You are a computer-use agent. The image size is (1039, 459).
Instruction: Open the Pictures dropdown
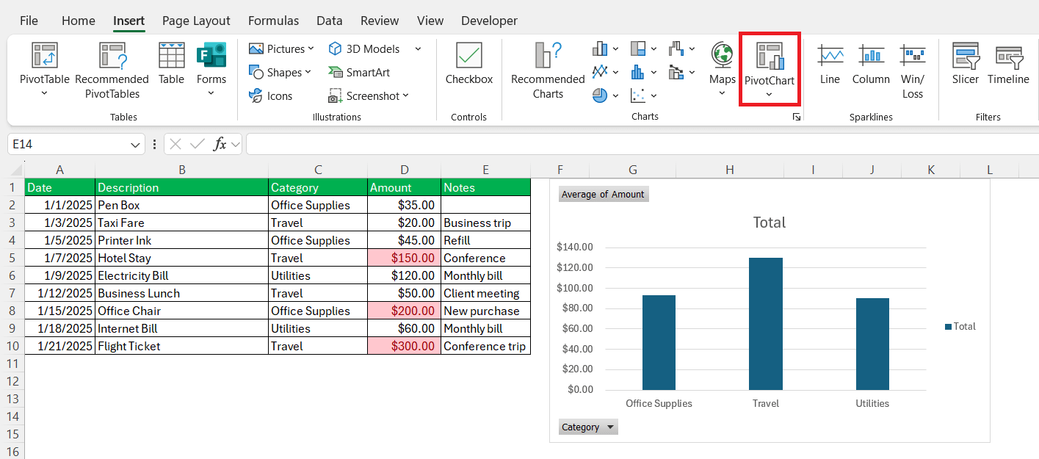point(311,48)
